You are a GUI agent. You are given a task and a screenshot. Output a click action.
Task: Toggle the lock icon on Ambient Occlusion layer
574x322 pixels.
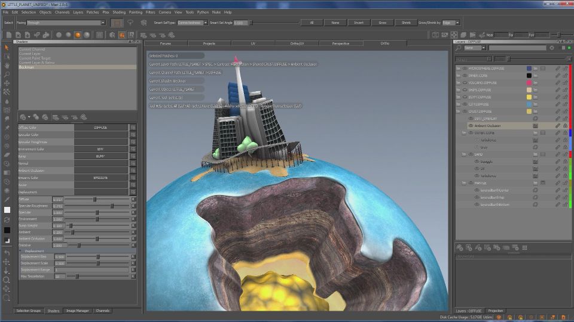tap(565, 126)
